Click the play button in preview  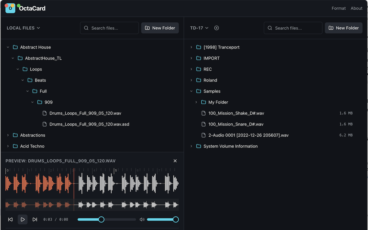point(22,220)
